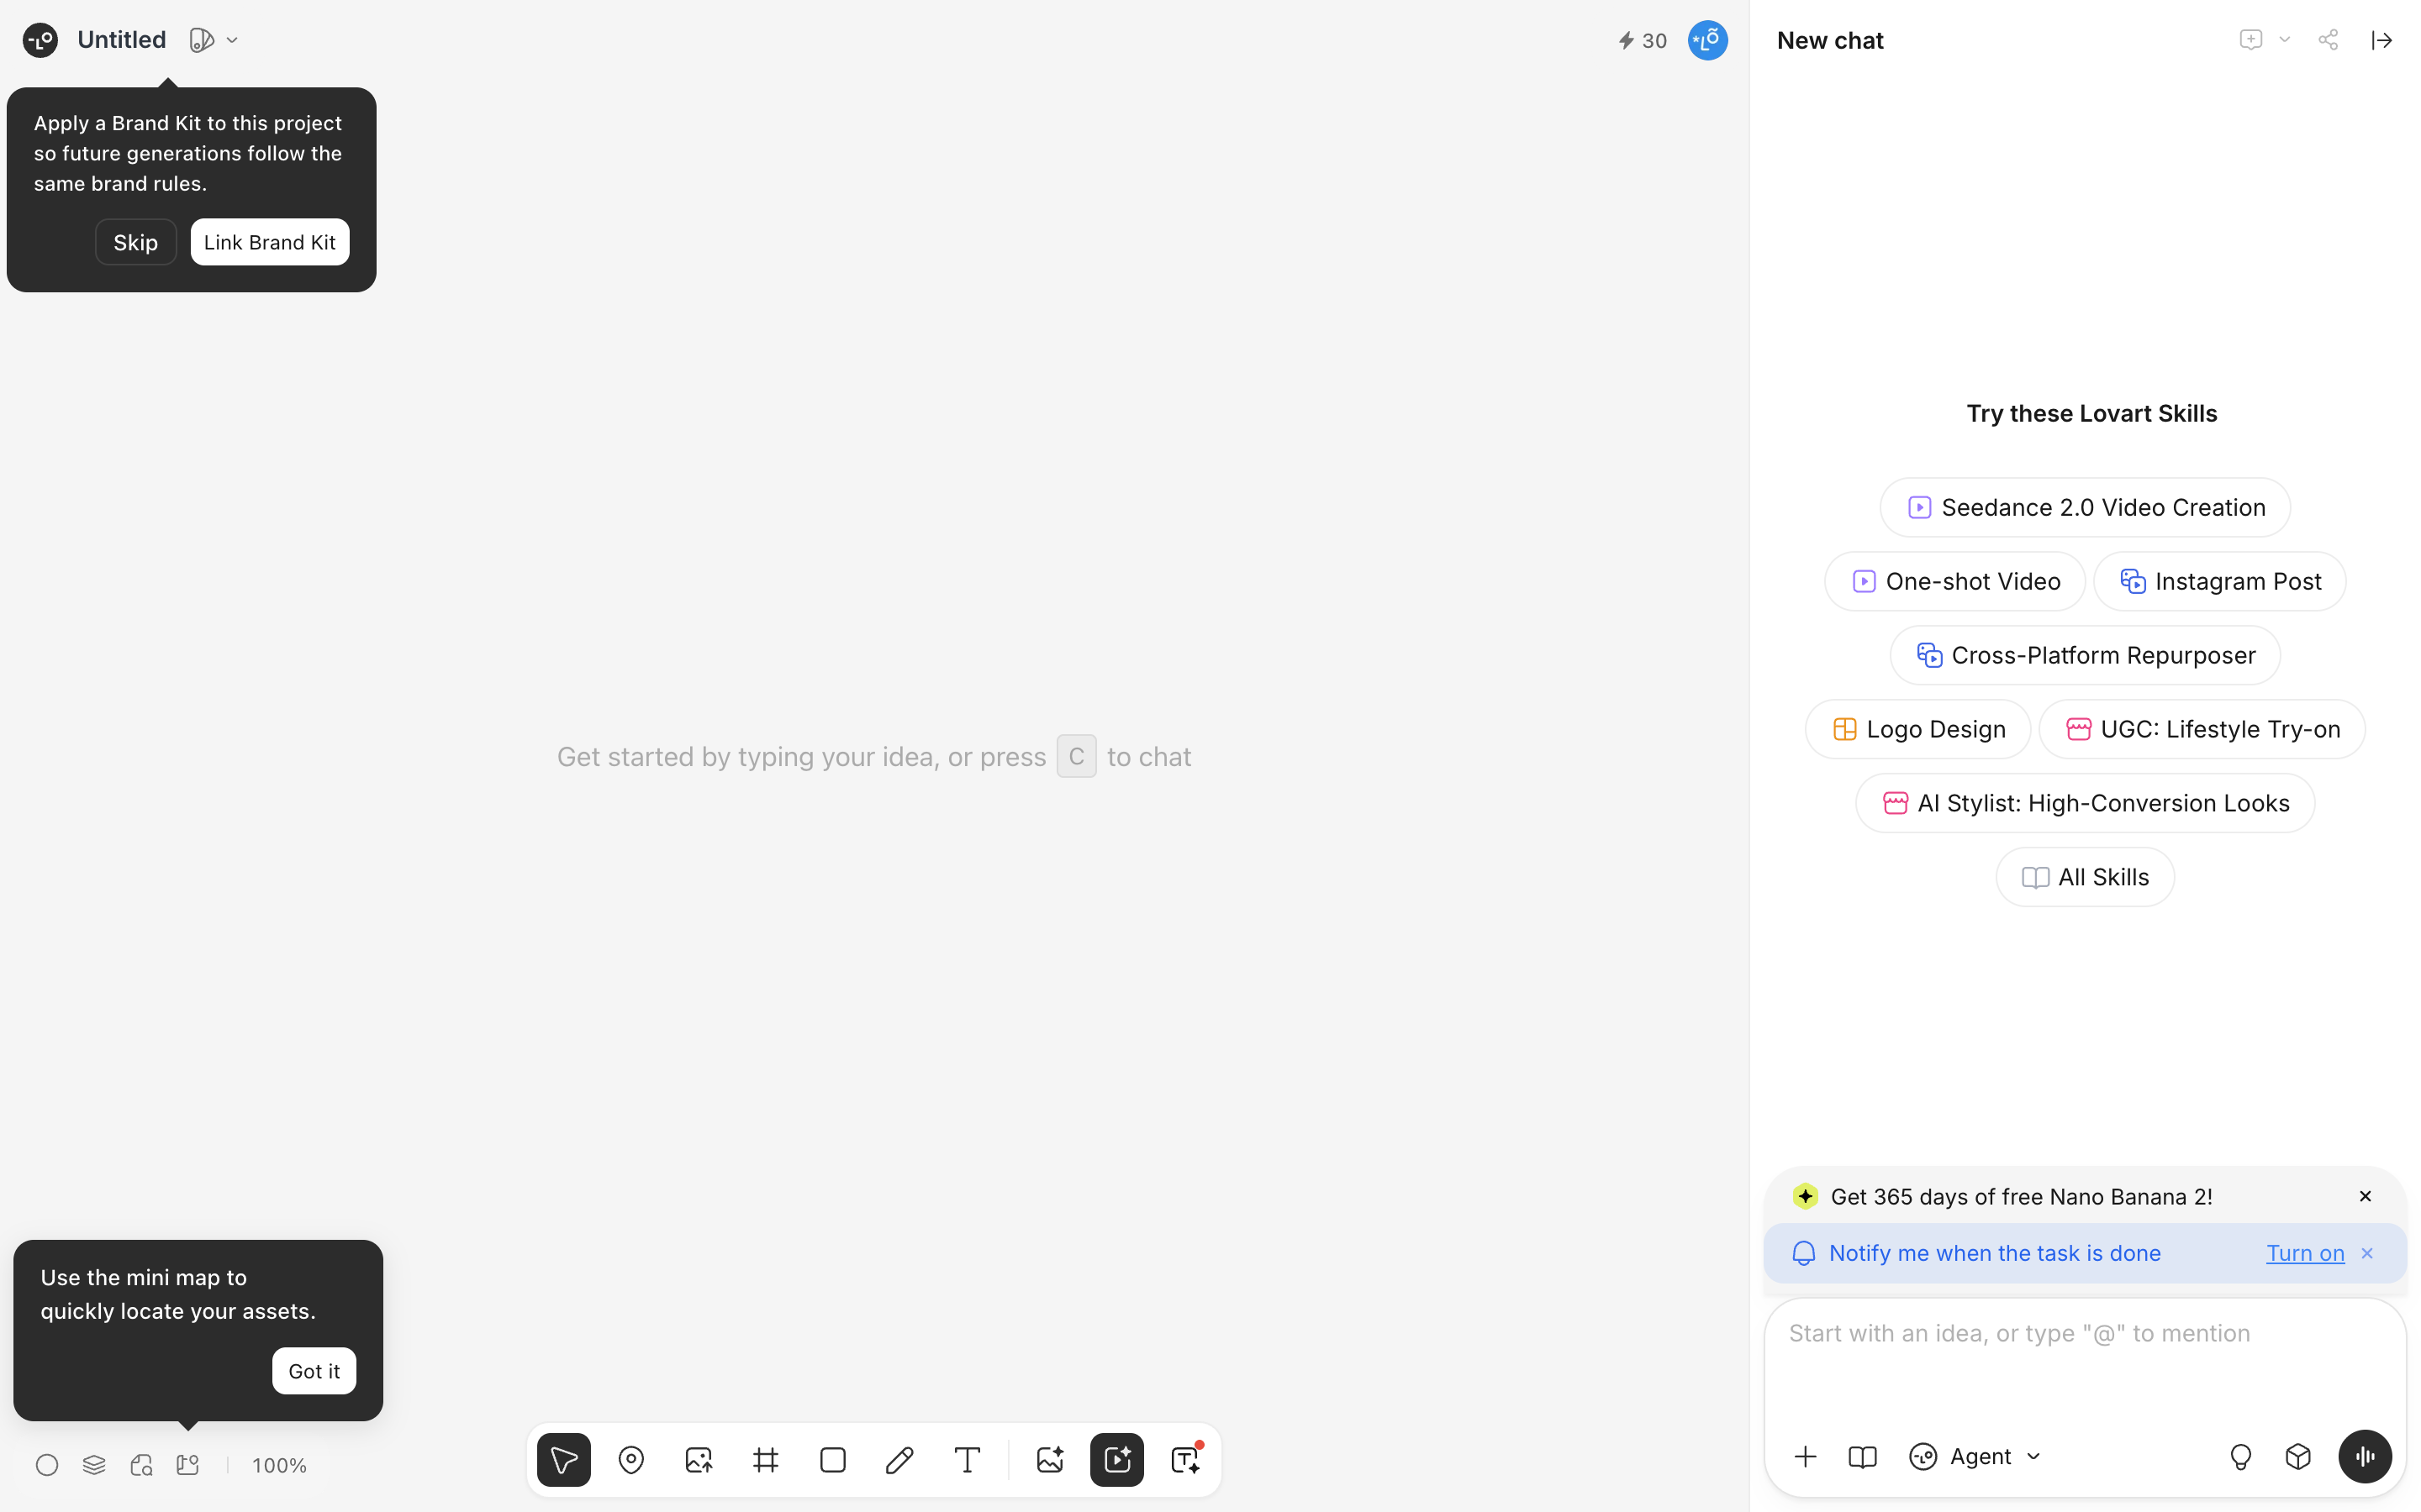Click the bottom-left canvas board icon

click(188, 1465)
